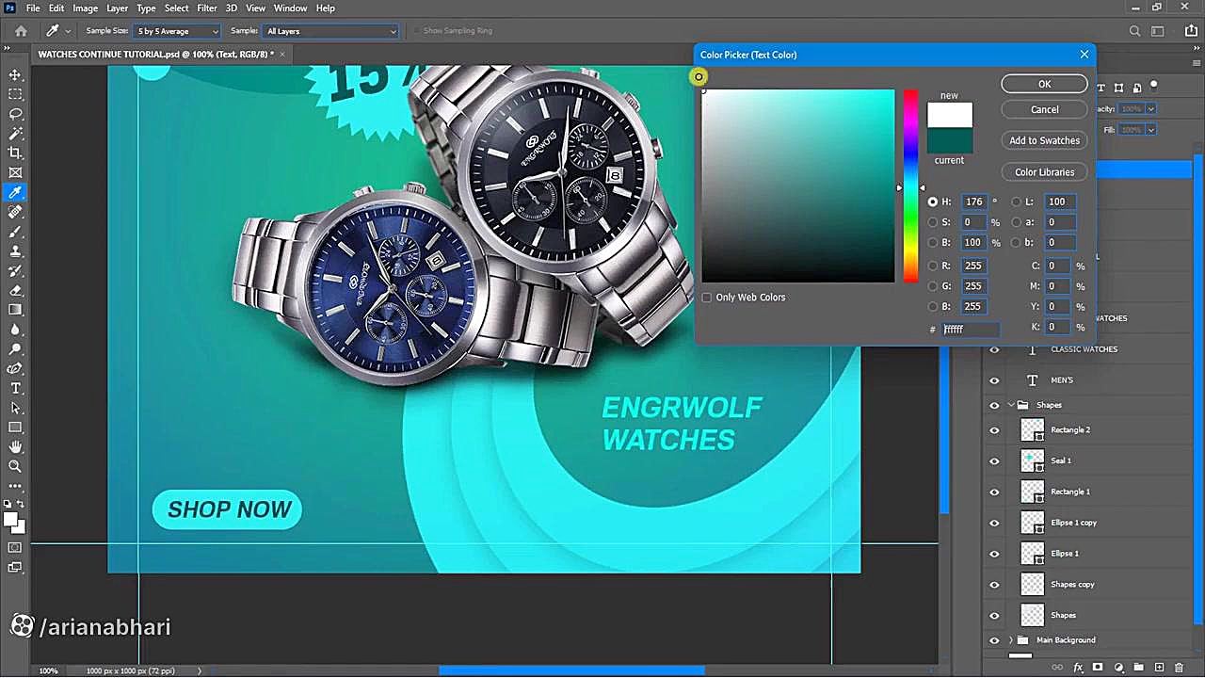Select the Frame tool

click(15, 172)
